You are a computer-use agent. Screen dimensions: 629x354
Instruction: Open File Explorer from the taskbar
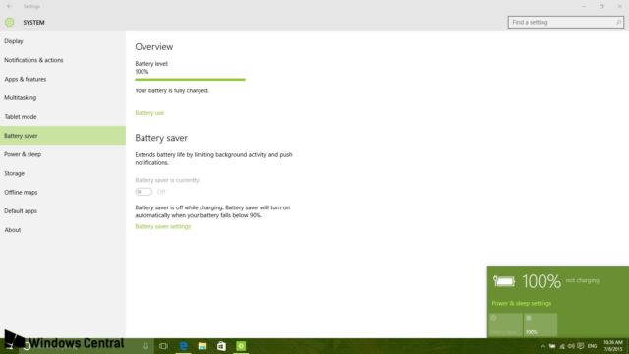click(202, 346)
